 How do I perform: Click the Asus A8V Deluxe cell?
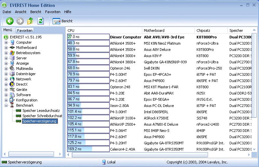[157, 50]
